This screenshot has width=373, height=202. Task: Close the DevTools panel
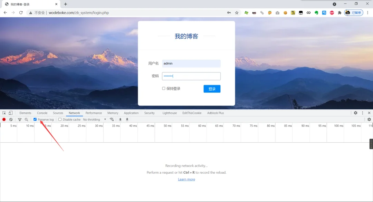point(369,113)
